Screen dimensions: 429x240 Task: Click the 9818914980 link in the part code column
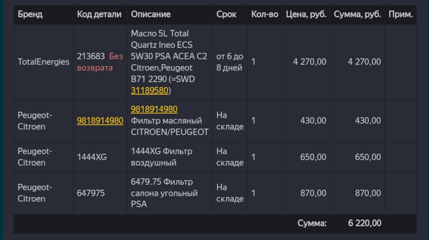pos(100,121)
